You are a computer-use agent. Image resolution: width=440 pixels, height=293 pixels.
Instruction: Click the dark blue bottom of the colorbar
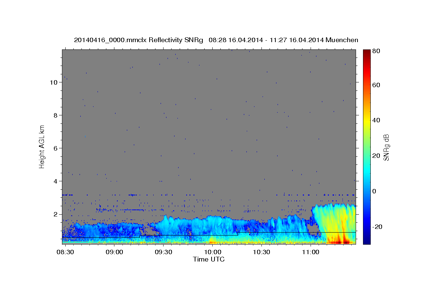[x=367, y=240]
